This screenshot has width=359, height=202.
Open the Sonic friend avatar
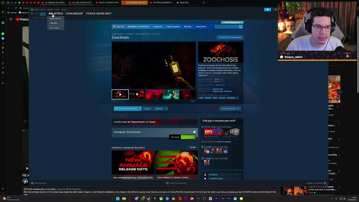point(225,151)
